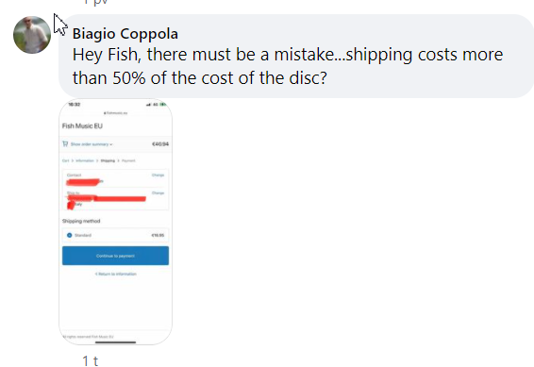Click the first breadcrumb arrow after Cart
Image resolution: width=534 pixels, height=367 pixels.
(73, 160)
